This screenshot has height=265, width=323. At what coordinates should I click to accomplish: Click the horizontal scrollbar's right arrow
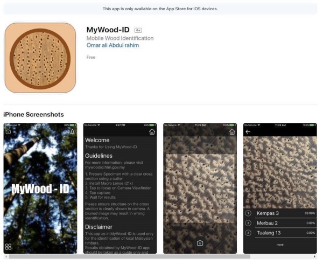[x=314, y=256]
